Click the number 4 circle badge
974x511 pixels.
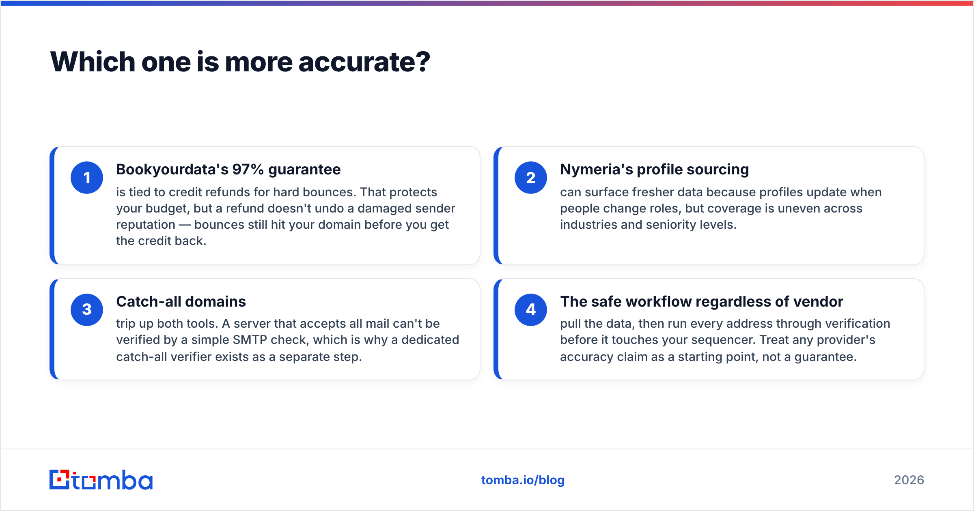pyautogui.click(x=531, y=310)
